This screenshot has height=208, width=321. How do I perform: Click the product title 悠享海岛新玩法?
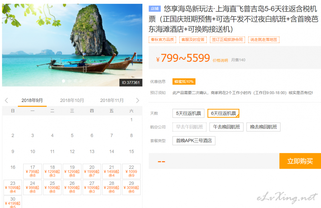point(233,19)
